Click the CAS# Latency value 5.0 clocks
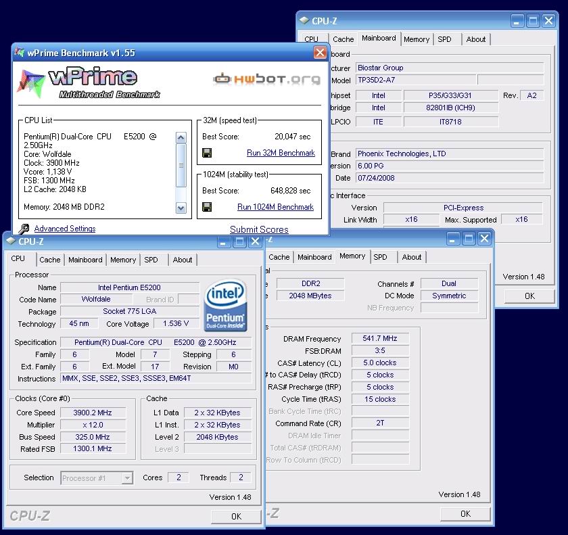The width and height of the screenshot is (568, 535). pos(380,363)
